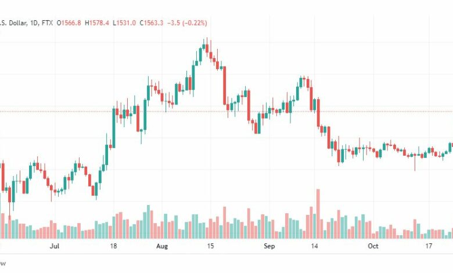Click the open price value O1566.8
The height and width of the screenshot is (273, 453).
69,23
